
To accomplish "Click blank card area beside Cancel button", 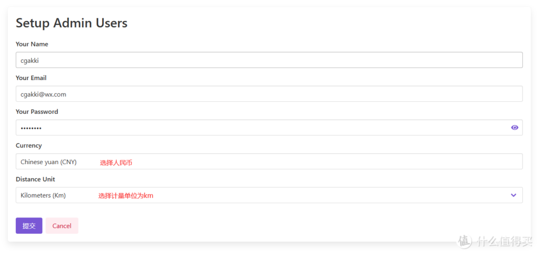I will (x=262, y=226).
